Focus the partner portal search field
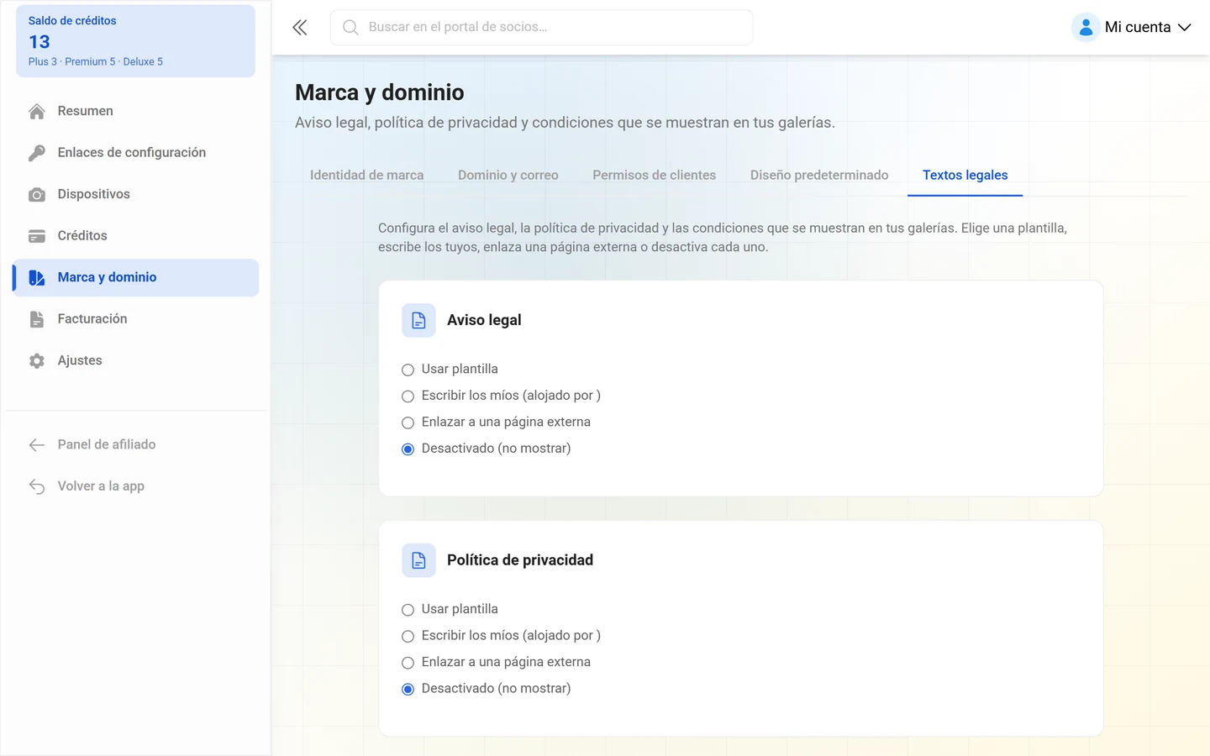Image resolution: width=1210 pixels, height=756 pixels. [541, 28]
